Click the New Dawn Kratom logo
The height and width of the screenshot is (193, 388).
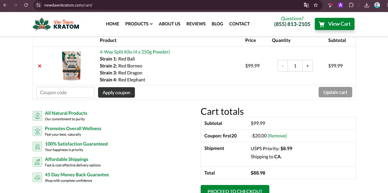point(56,24)
